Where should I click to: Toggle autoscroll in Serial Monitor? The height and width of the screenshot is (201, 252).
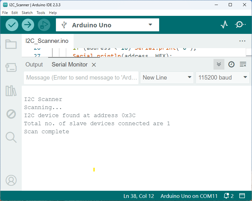pyautogui.click(x=219, y=64)
